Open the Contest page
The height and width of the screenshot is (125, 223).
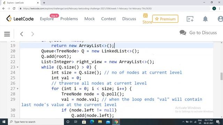(108, 19)
